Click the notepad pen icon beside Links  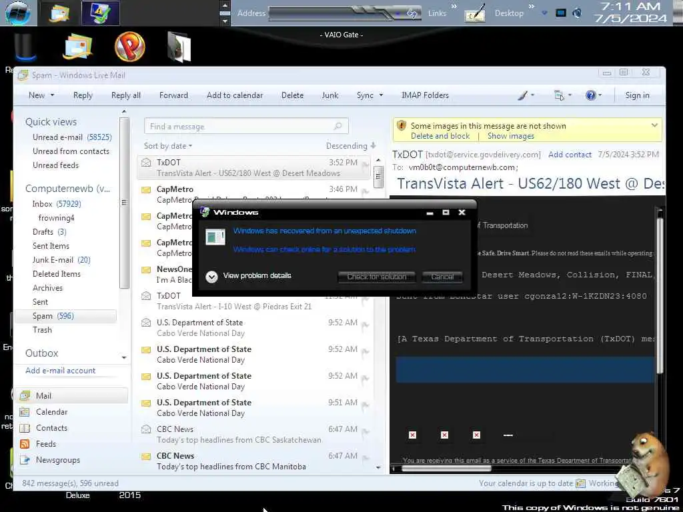click(475, 13)
